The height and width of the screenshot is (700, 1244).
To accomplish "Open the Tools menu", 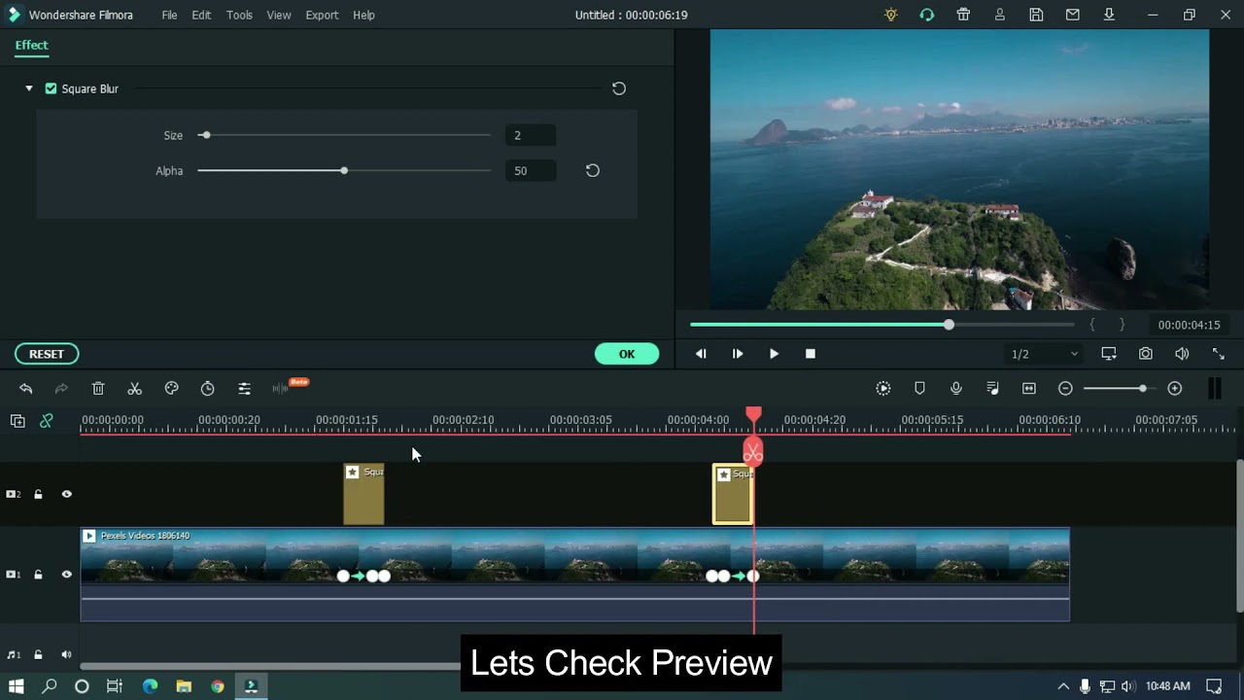I will [x=239, y=15].
